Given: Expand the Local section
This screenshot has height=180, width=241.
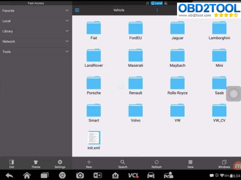Looking at the screenshot, I should [36, 21].
